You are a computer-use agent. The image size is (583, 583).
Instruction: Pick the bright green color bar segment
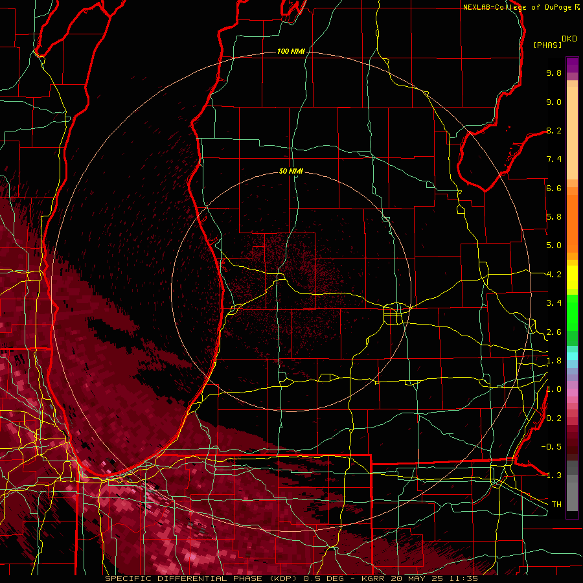click(572, 312)
